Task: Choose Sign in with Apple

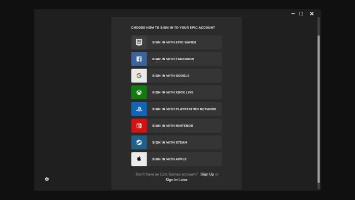Action: 177,159
